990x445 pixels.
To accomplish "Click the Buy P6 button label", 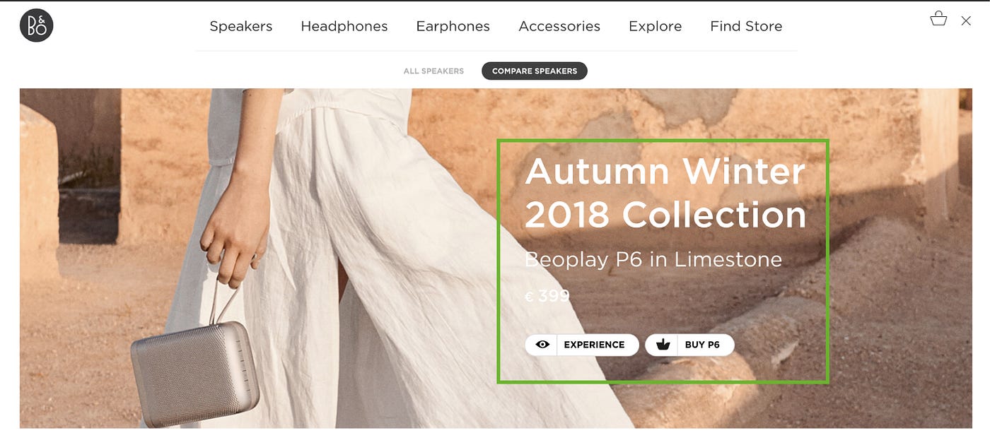I will 702,345.
